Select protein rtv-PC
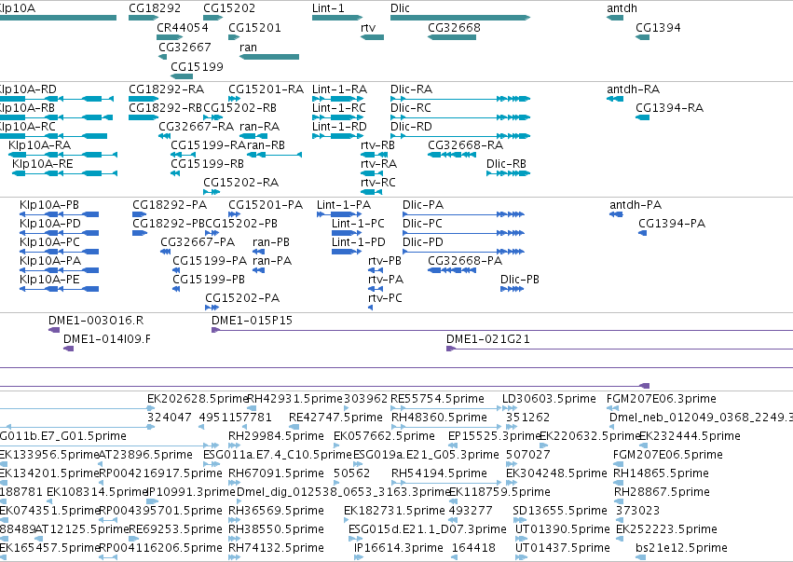This screenshot has height=562, width=793. 371,308
